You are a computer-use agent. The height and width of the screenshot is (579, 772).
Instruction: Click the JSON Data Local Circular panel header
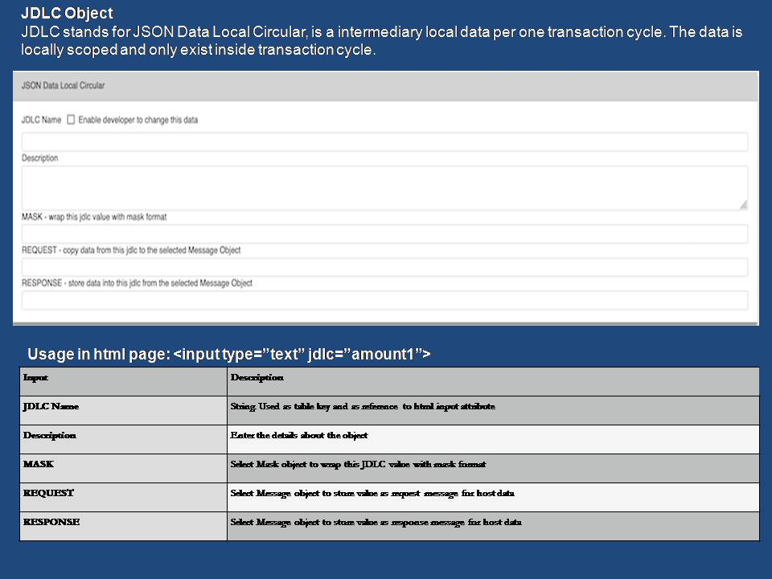pyautogui.click(x=63, y=85)
